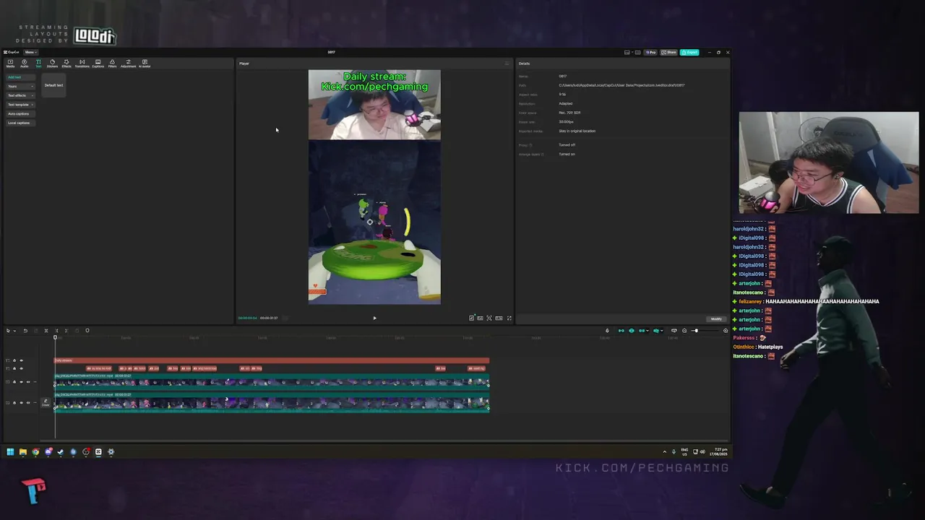The width and height of the screenshot is (925, 520).
Task: Click the Share button
Action: tap(668, 53)
